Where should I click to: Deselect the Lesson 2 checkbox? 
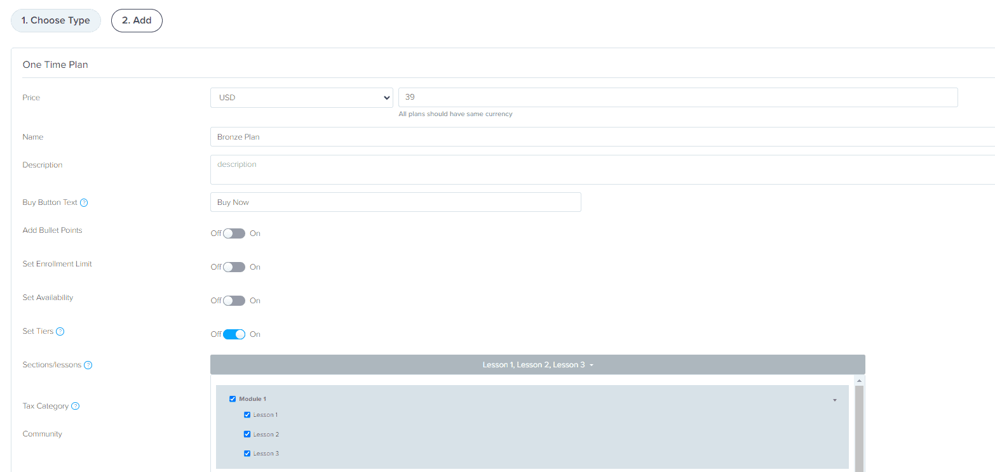[247, 434]
